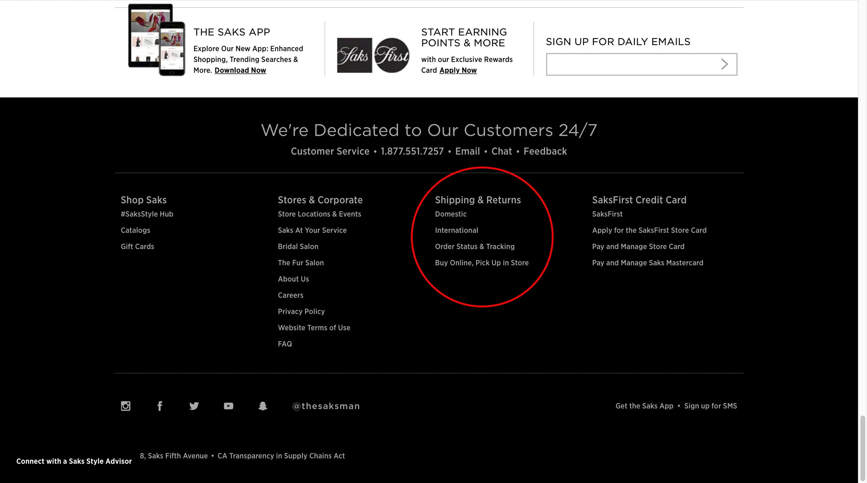Image resolution: width=867 pixels, height=483 pixels.
Task: Open Customer Service link
Action: 330,151
